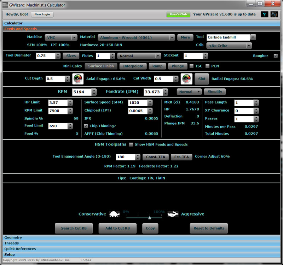Open the Sizes tool for Tool Diameter
This screenshot has height=265, width=283.
[71, 55]
